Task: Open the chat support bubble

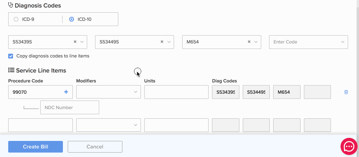Action: (349, 146)
